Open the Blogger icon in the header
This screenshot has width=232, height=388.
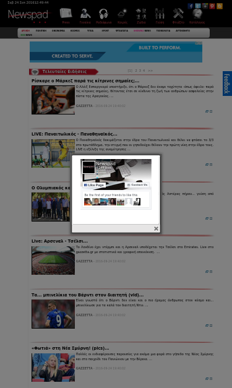(x=220, y=6)
